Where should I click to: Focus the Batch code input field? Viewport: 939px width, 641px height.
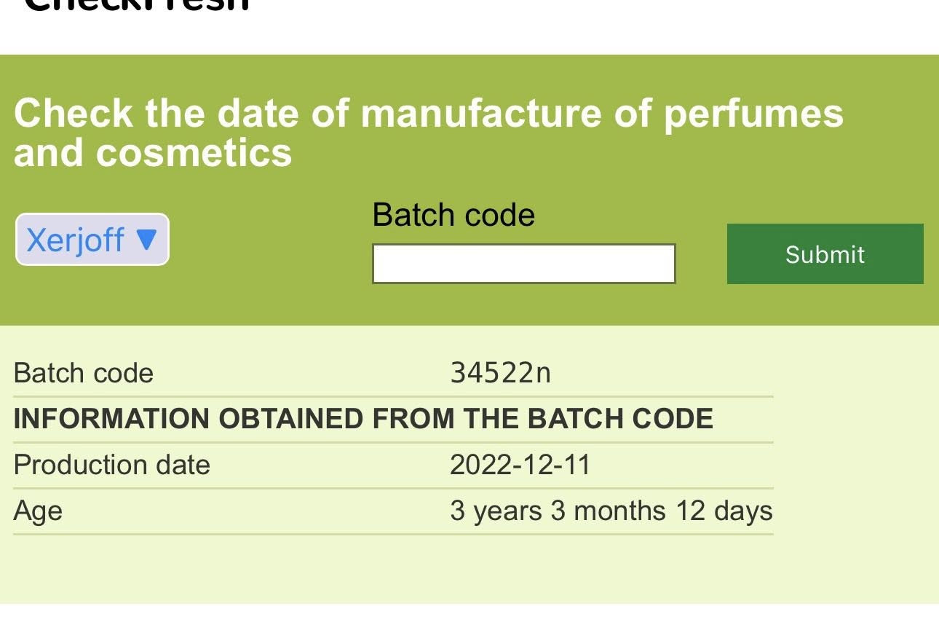[x=523, y=264]
